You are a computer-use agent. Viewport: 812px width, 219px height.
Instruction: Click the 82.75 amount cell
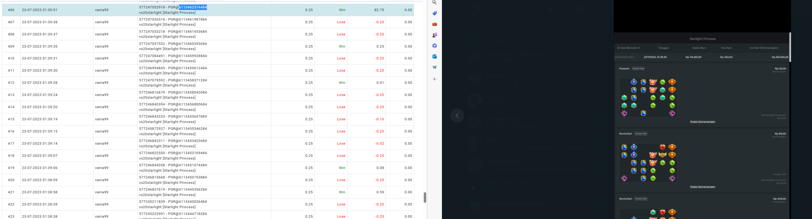379,10
